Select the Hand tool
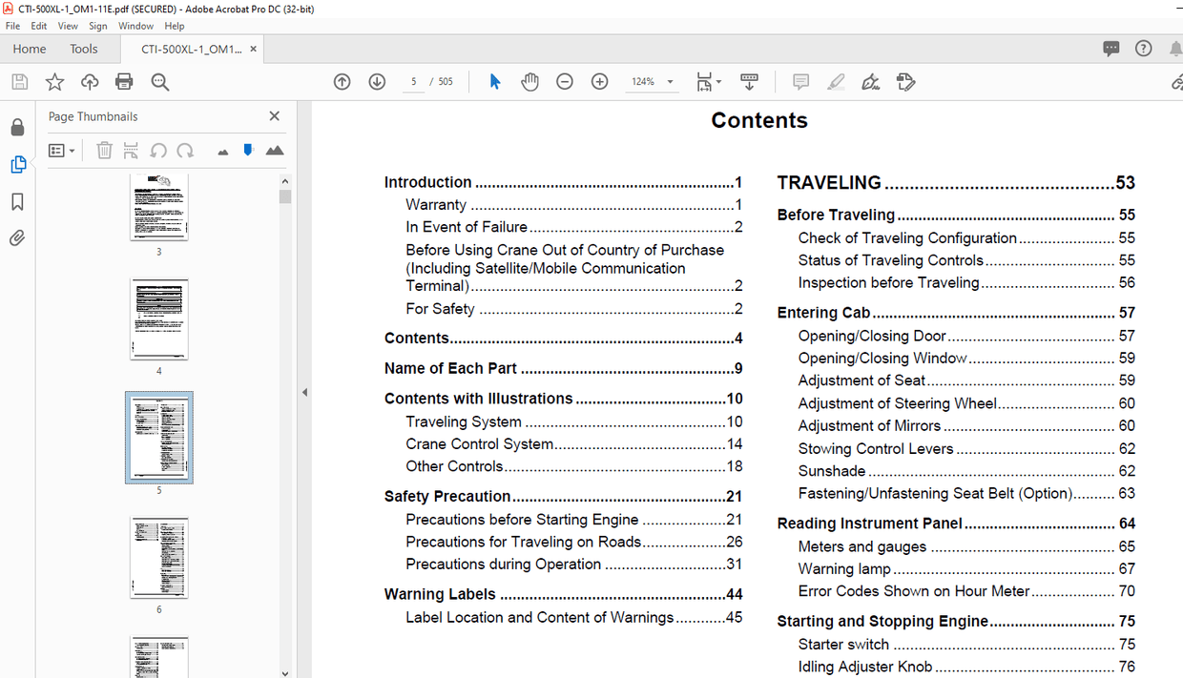 pos(529,81)
